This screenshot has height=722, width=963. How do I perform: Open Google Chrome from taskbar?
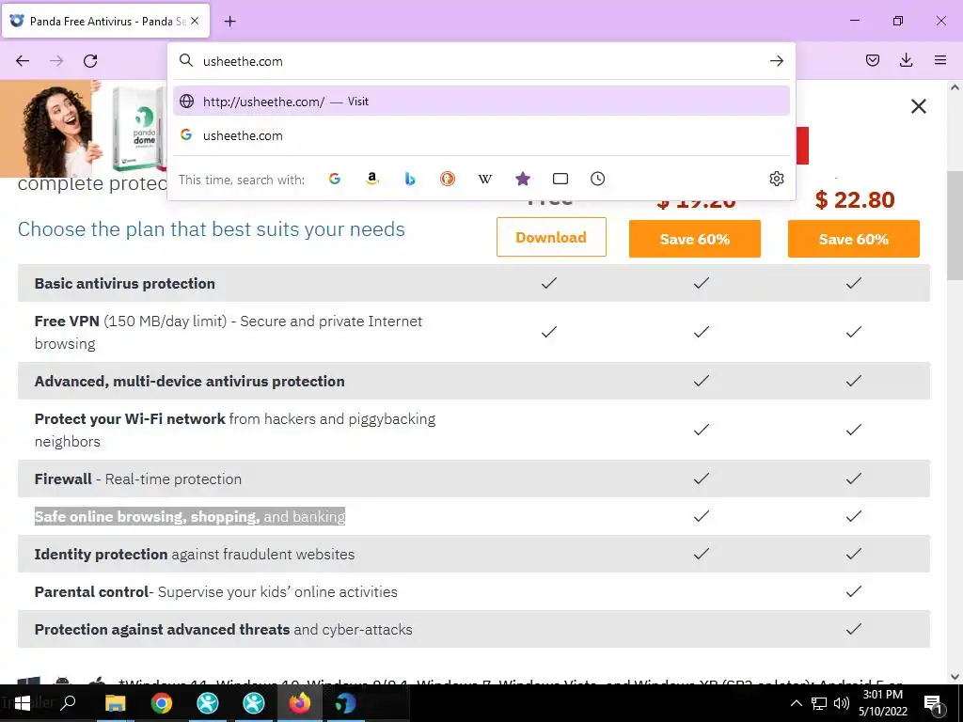[162, 703]
